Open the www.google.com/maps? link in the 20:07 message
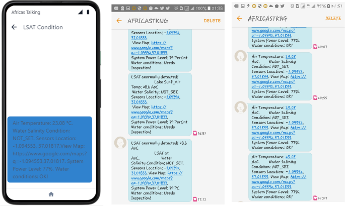This screenshot has width=345, height=206. (x=273, y=30)
